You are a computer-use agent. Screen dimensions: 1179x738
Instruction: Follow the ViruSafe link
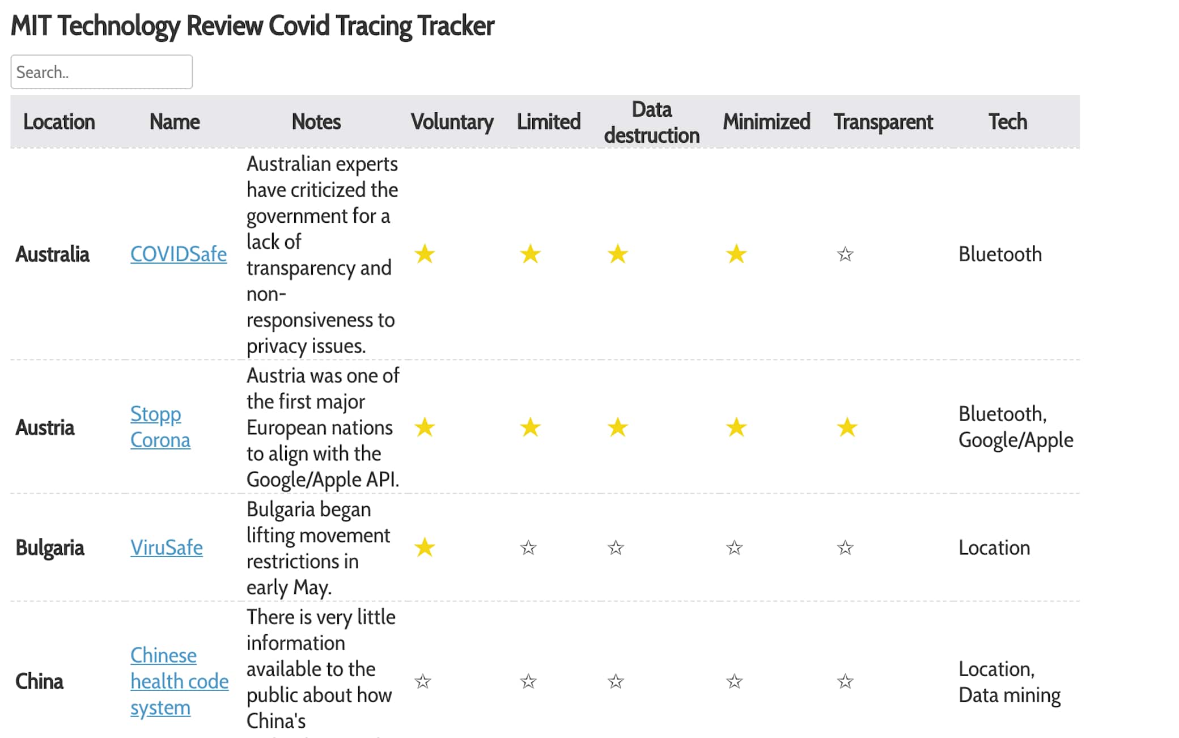click(167, 548)
